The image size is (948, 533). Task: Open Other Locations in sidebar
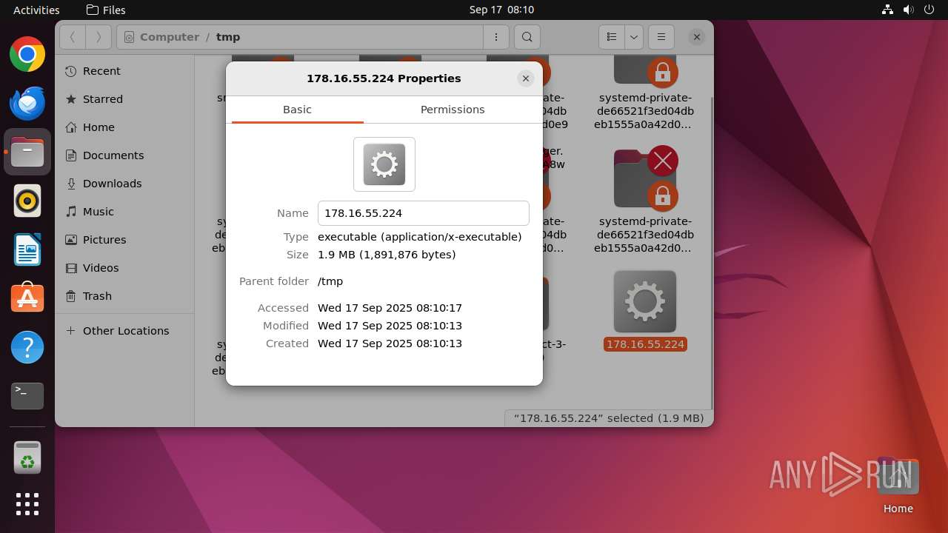(124, 331)
